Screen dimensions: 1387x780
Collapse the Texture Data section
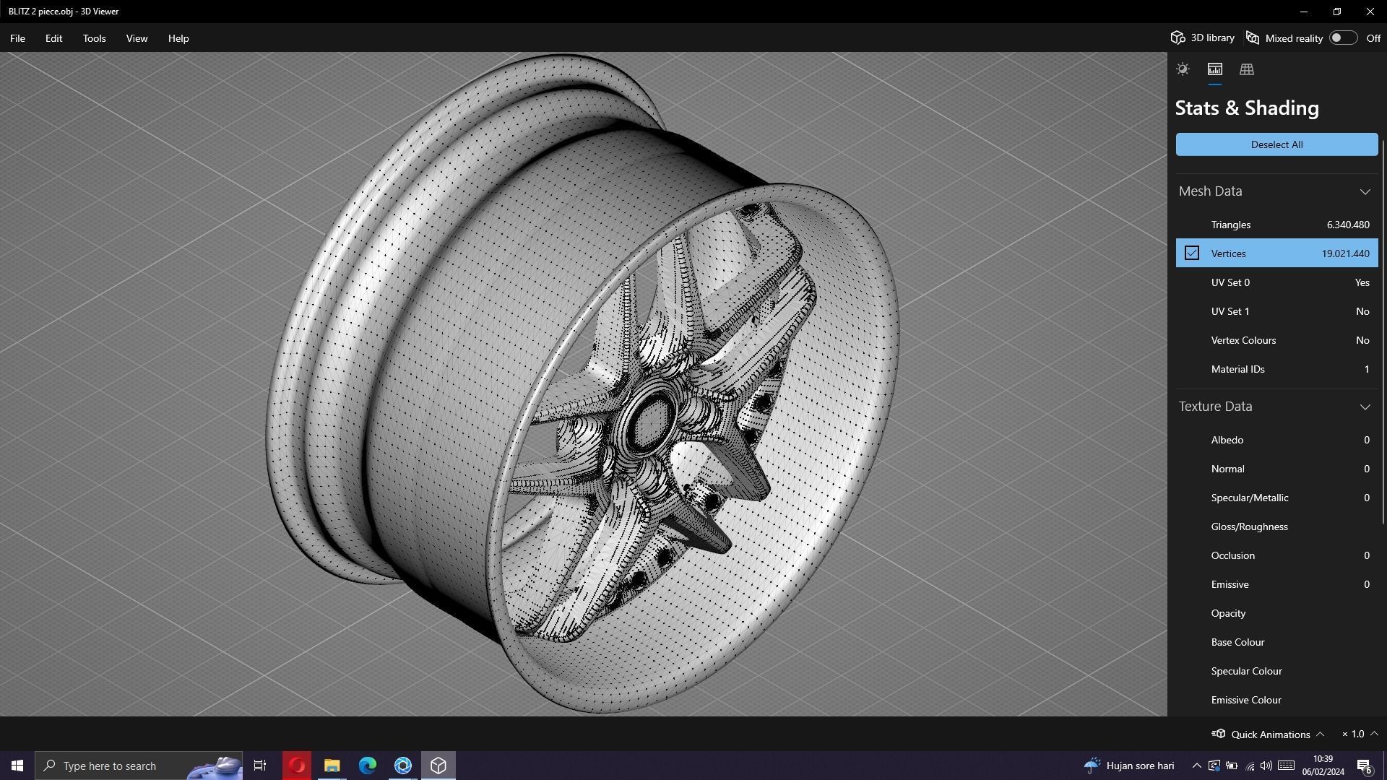tap(1365, 407)
